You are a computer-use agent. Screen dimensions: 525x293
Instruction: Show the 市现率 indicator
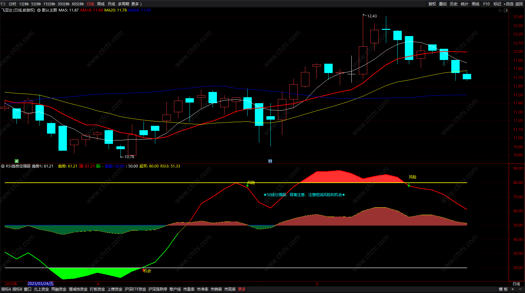coord(230,289)
